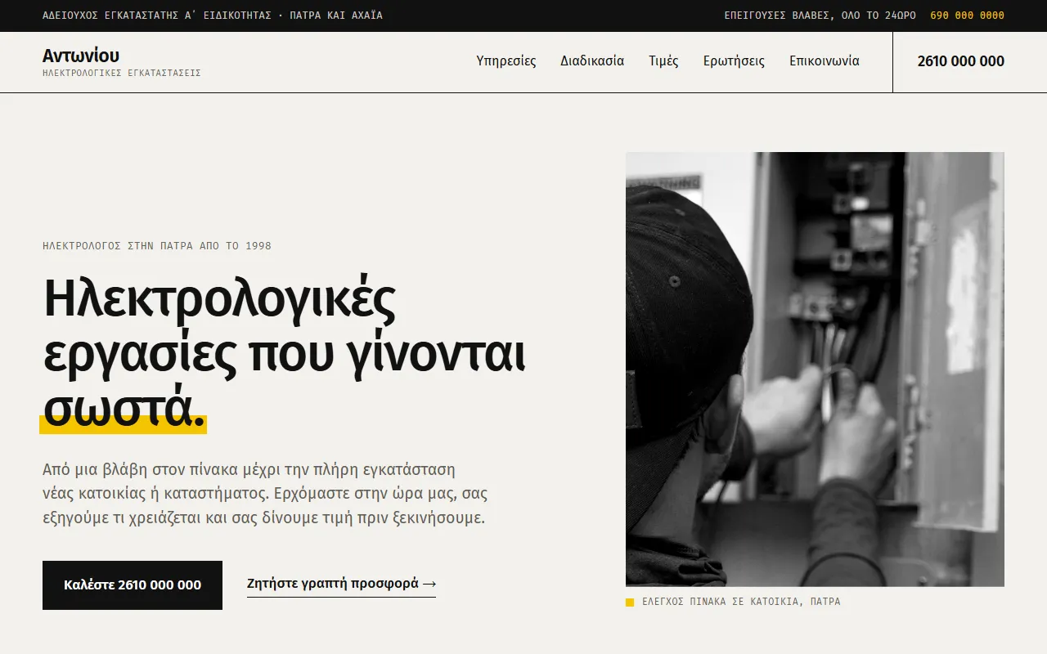Image resolution: width=1047 pixels, height=654 pixels.
Task: Go to the Διαδικασία section
Action: 592,61
